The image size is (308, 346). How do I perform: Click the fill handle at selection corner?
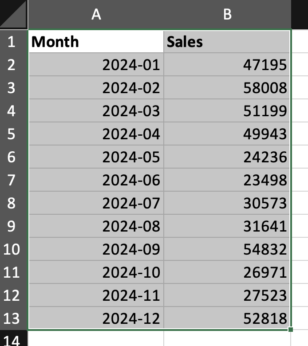point(290,329)
